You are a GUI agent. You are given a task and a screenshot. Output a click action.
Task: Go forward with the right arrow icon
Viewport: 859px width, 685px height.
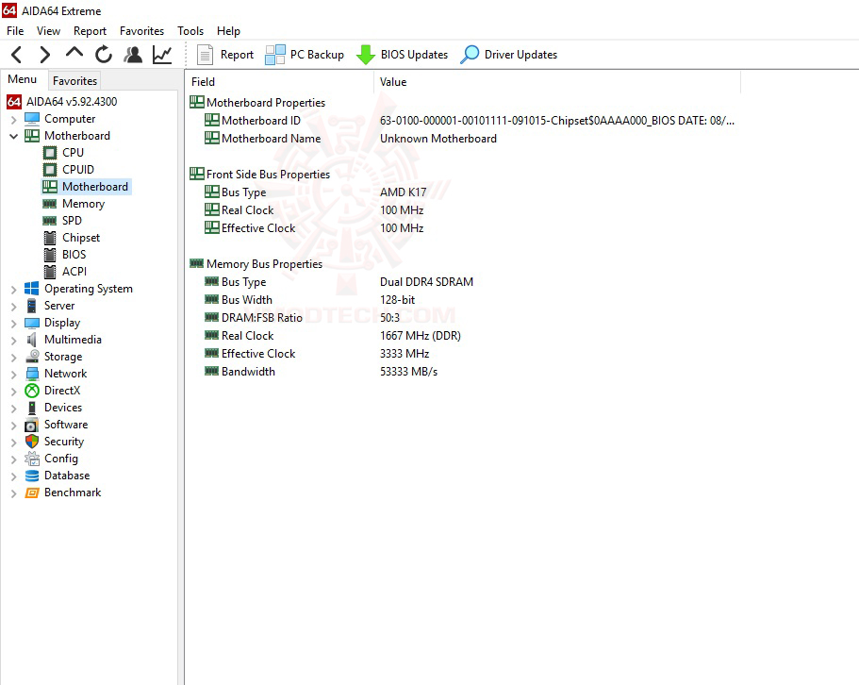click(45, 54)
